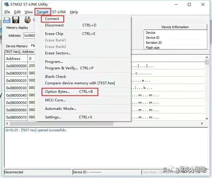Viewport: 212px width, 178px height.
Task: Click the save floppy disk icon
Action: 16,20
